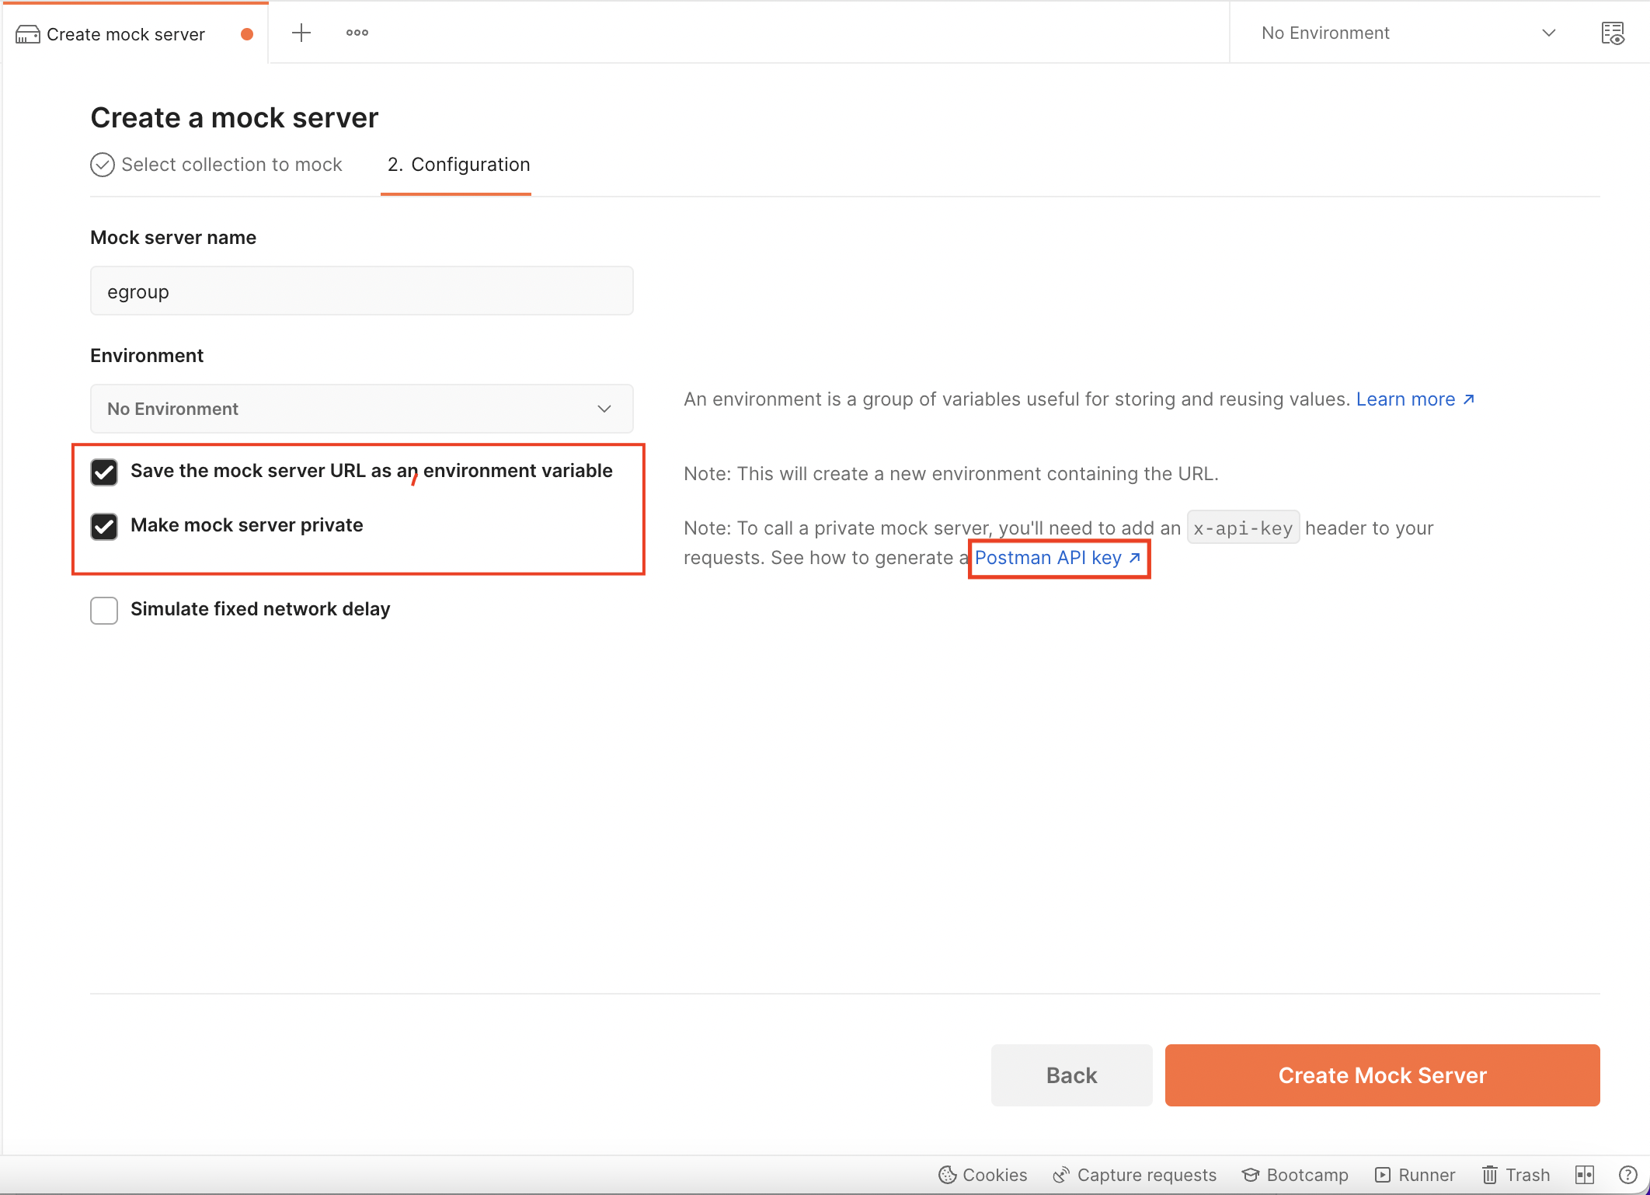Screen dimensions: 1650x1195
Task: Click the mock server name field showing egroup
Action: pyautogui.click(x=361, y=291)
